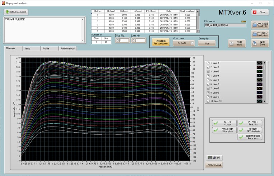The height and width of the screenshot is (176, 274).
Task: Click the Load file button
Action: [x=260, y=25]
